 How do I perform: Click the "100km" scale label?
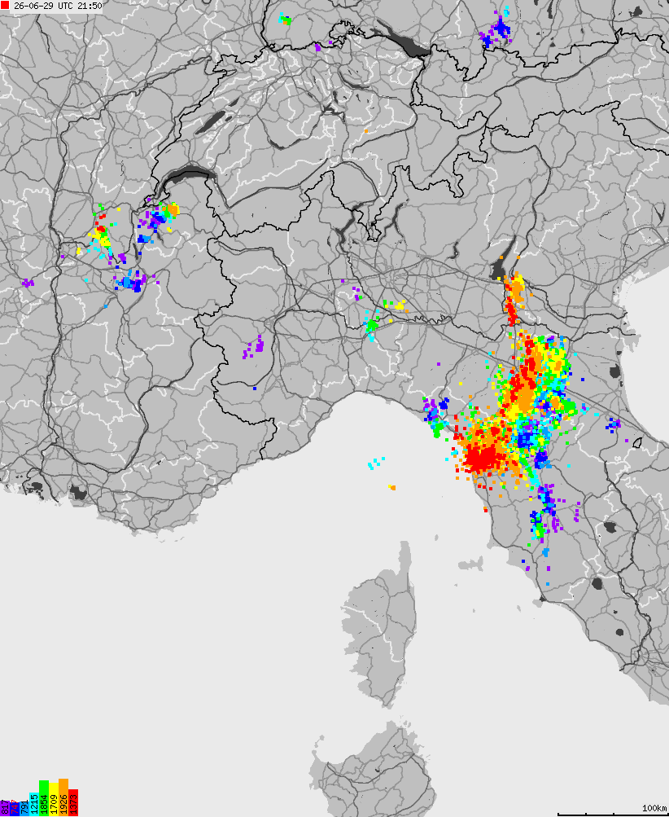pos(654,808)
